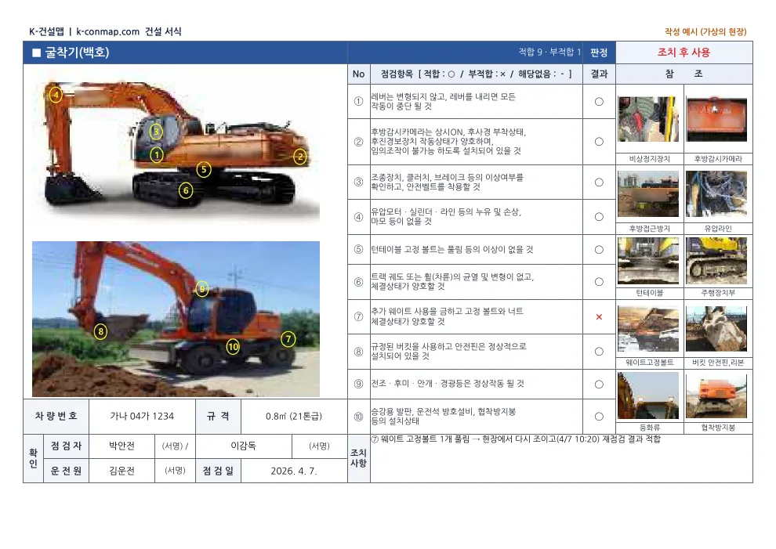Viewport: 776px width, 549px height.
Task: Click the 등화류 reference photo
Action: 648,395
